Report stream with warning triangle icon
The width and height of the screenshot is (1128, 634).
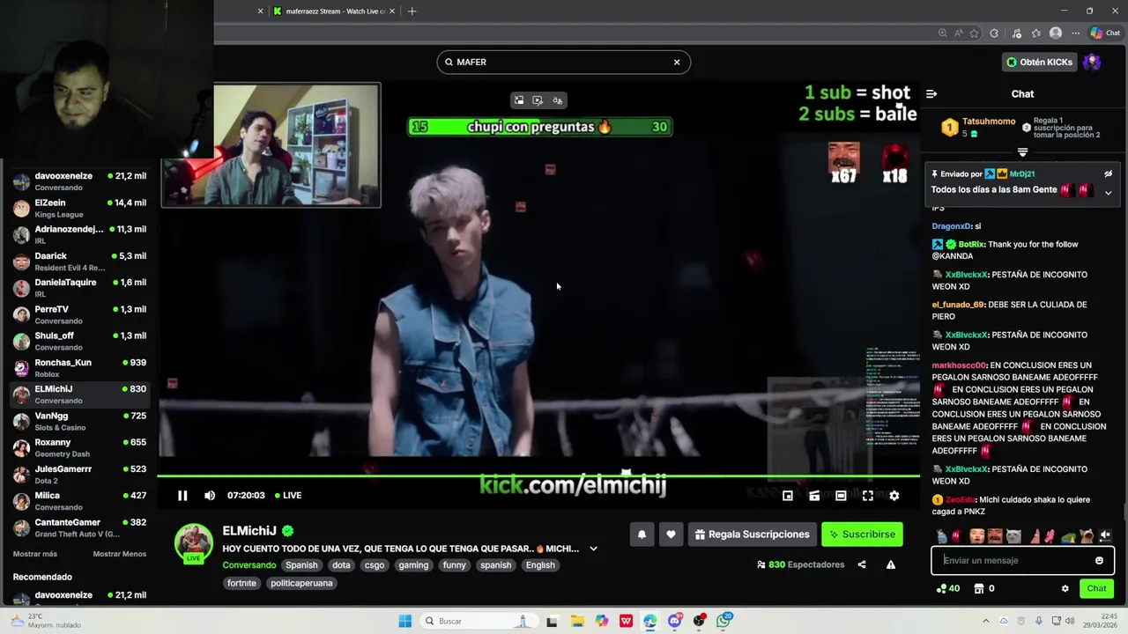[x=891, y=564]
